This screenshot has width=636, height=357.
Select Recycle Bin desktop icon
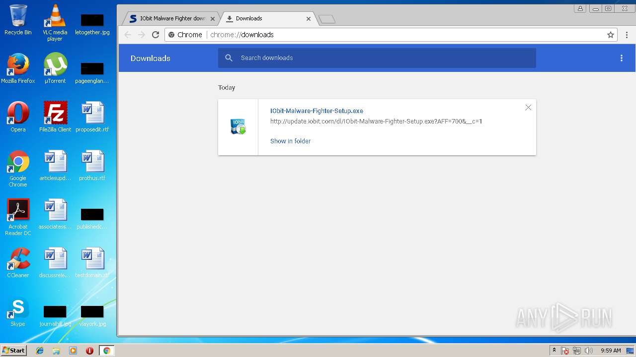(18, 20)
